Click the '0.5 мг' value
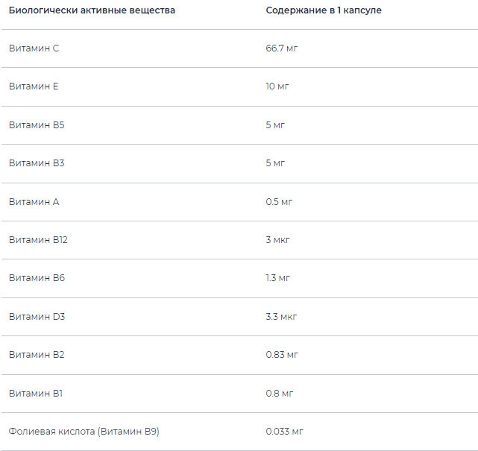This screenshot has width=478, height=451. [x=277, y=201]
